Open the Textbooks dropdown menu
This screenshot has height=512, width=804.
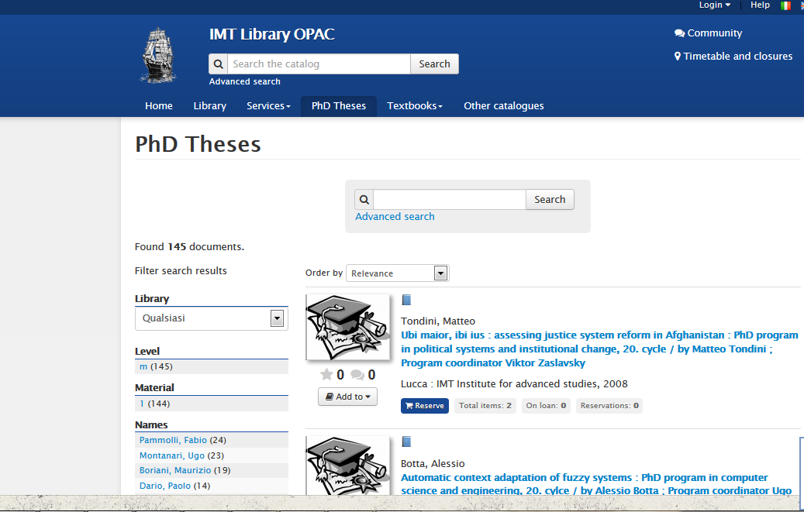click(x=415, y=106)
